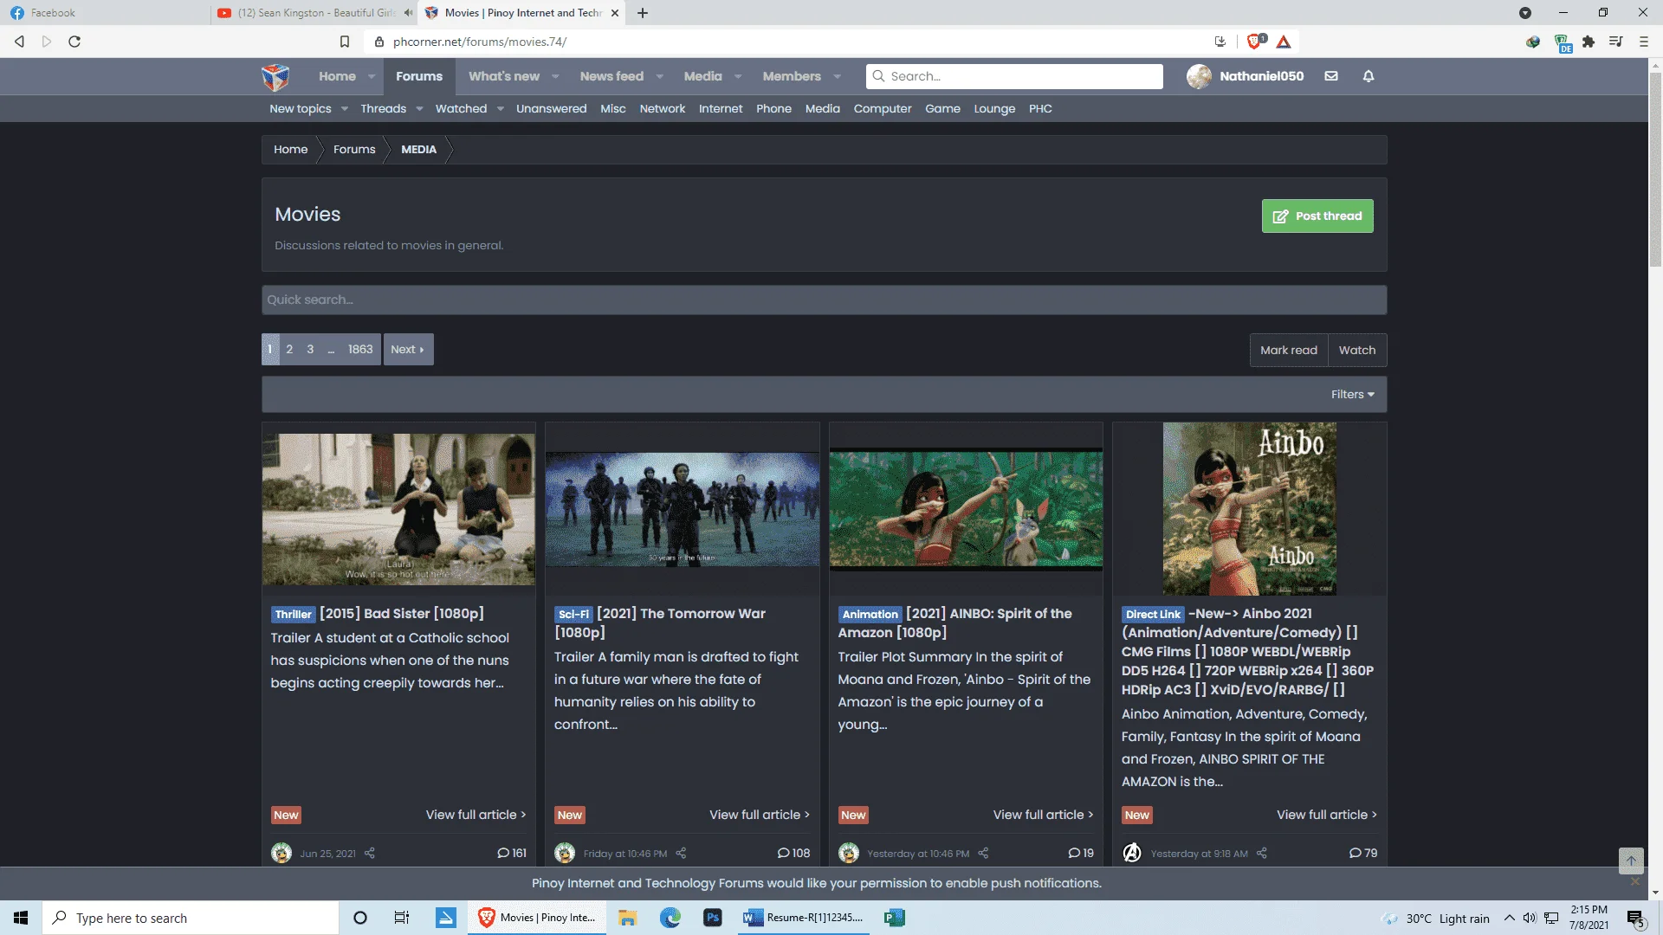Screen dimensions: 1663x935
Task: Click the Thriller tag label
Action: (x=293, y=615)
